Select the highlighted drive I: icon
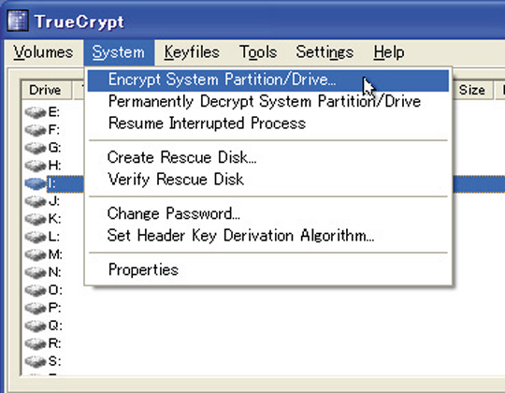 [36, 183]
